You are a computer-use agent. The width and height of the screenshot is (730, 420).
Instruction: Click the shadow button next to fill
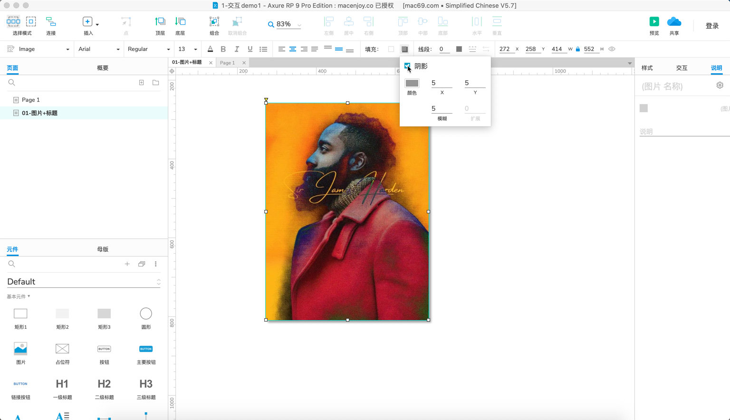coord(404,49)
